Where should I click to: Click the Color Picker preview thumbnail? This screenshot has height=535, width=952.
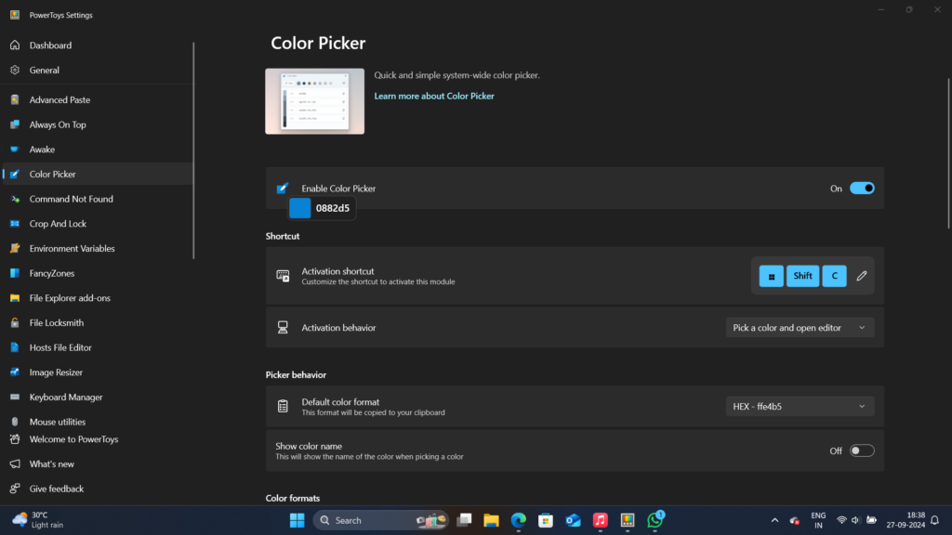click(314, 101)
